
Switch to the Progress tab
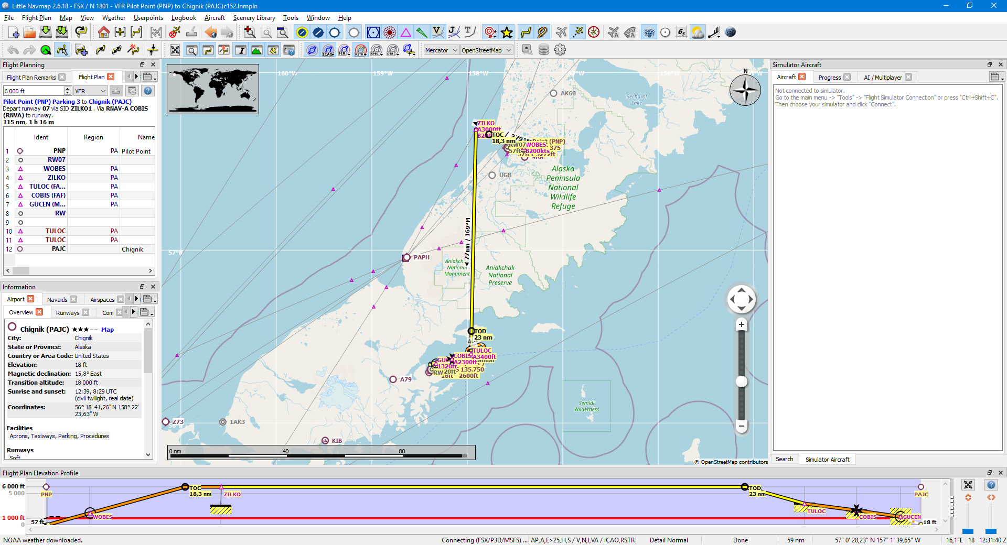[829, 78]
